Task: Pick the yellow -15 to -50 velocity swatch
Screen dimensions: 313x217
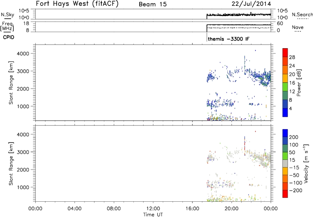Action: pyautogui.click(x=285, y=171)
